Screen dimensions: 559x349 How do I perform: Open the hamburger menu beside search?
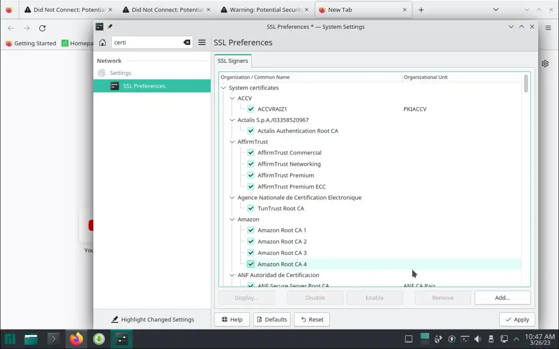(x=202, y=42)
